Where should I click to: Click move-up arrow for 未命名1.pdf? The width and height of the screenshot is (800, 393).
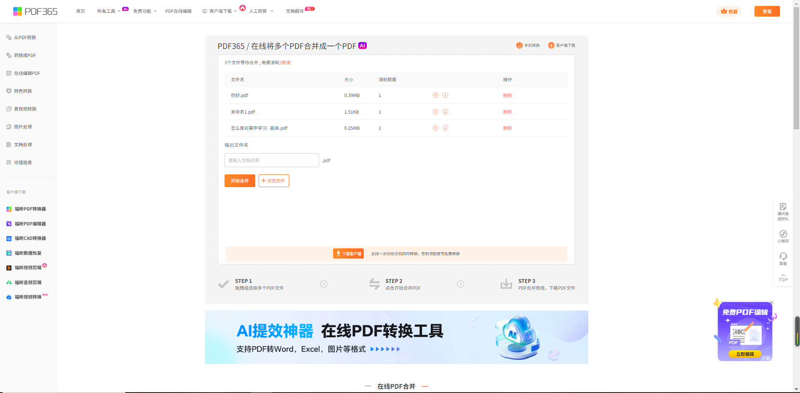[x=435, y=112]
